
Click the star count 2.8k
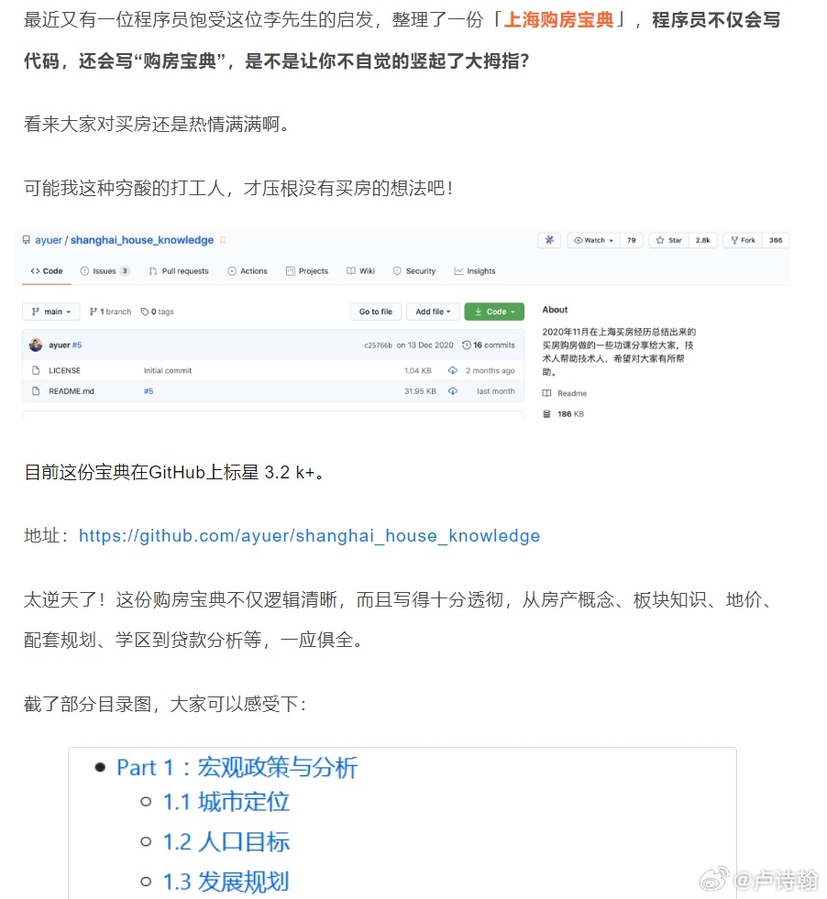703,240
